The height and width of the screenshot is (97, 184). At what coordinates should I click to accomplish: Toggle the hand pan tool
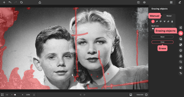[34, 95]
